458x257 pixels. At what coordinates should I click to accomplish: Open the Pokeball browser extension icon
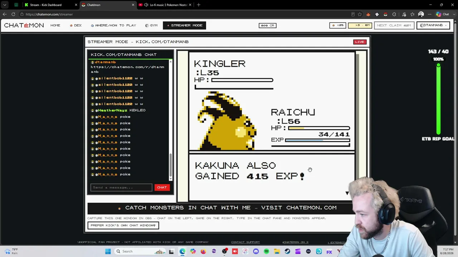click(x=385, y=14)
